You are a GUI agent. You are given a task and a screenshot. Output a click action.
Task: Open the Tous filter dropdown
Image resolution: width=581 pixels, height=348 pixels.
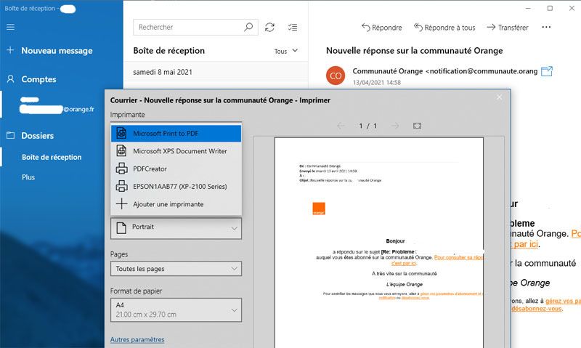coord(285,51)
